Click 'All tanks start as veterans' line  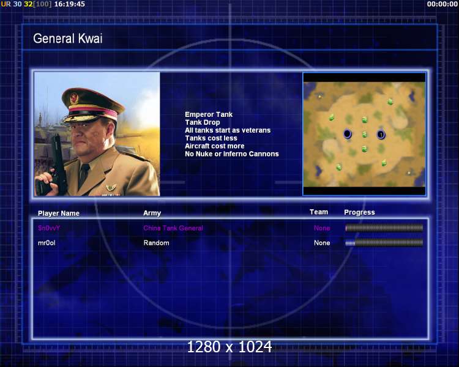228,130
